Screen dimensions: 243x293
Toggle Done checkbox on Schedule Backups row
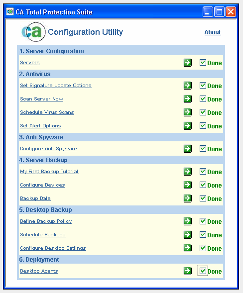pos(203,234)
